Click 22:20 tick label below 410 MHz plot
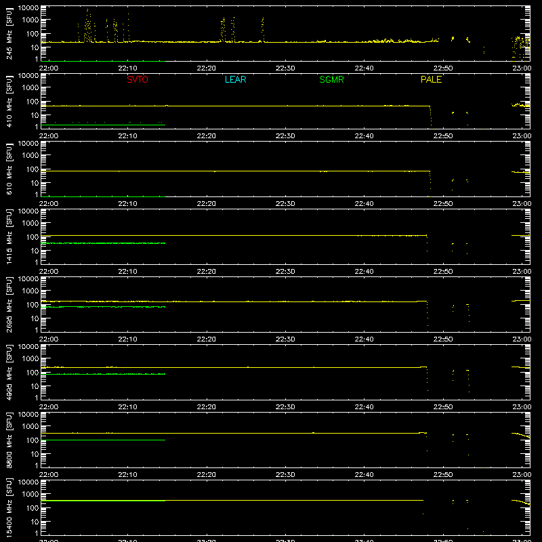The width and height of the screenshot is (542, 542). 207,136
